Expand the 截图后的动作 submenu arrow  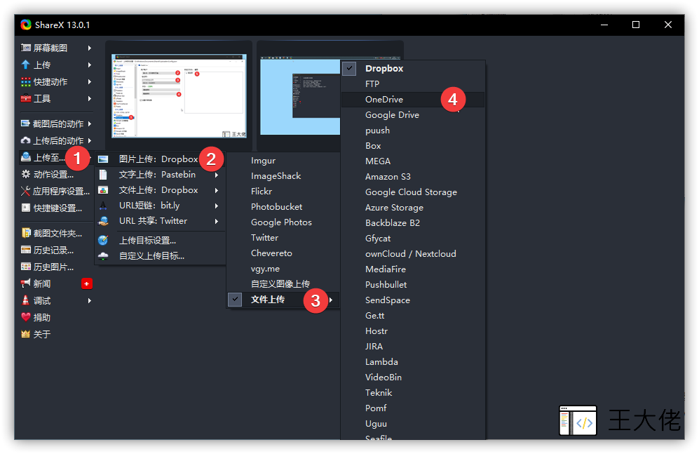pos(90,123)
